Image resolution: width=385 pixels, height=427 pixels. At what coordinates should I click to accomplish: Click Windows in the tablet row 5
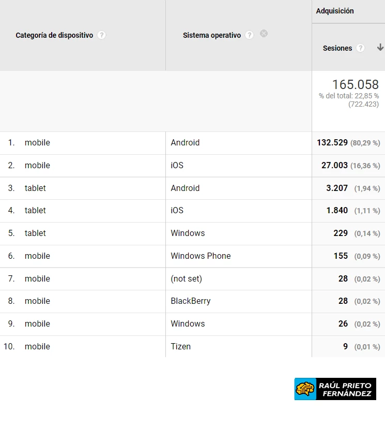click(x=188, y=233)
